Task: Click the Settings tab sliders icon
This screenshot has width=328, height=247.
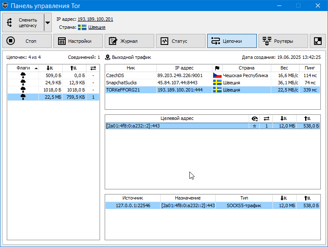Action: tap(62, 41)
